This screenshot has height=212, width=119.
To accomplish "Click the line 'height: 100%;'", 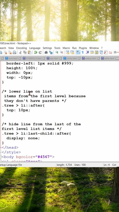I will click(22, 68).
